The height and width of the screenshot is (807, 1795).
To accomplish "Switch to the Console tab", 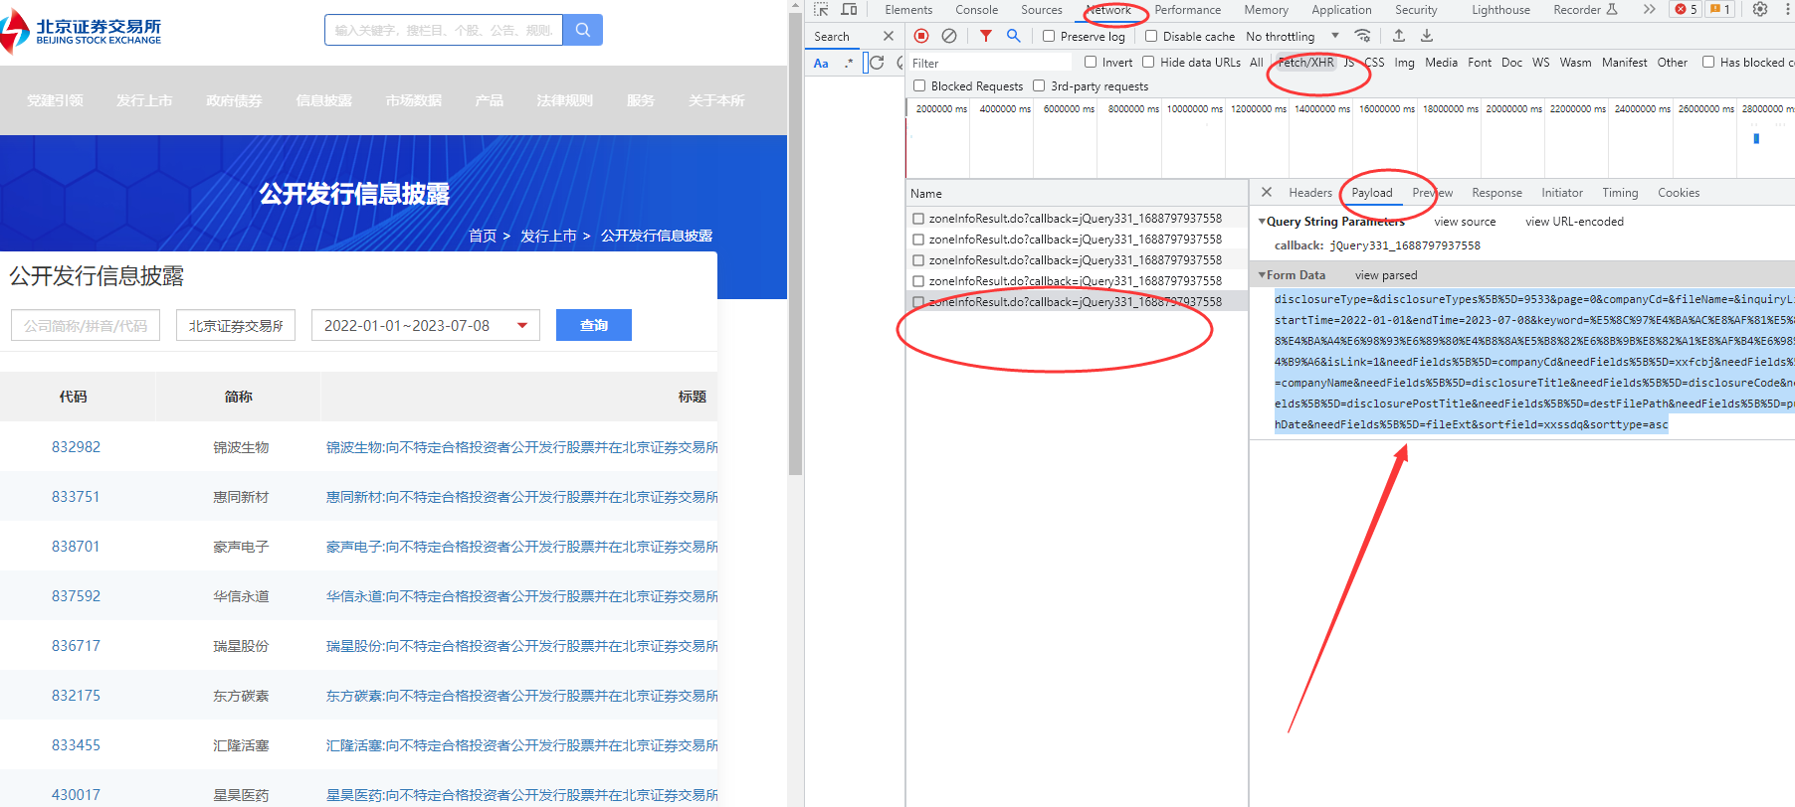I will [x=977, y=10].
